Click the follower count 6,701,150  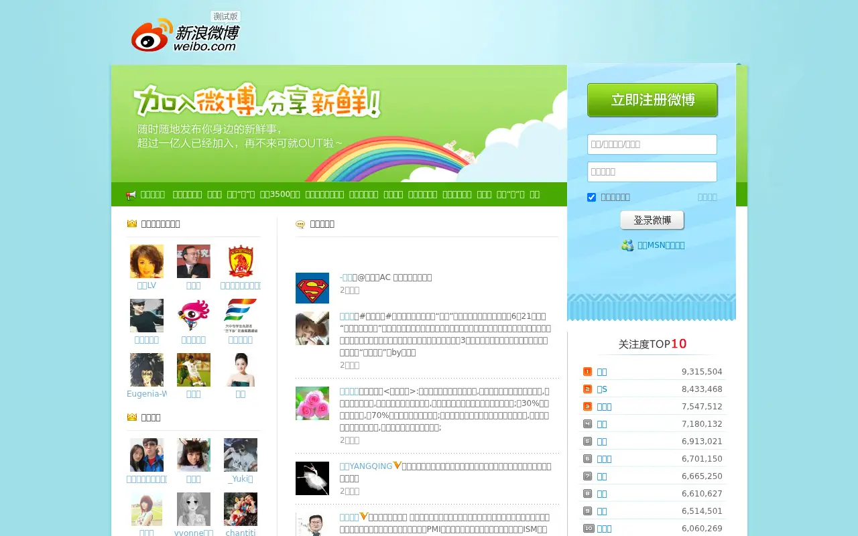coord(702,459)
